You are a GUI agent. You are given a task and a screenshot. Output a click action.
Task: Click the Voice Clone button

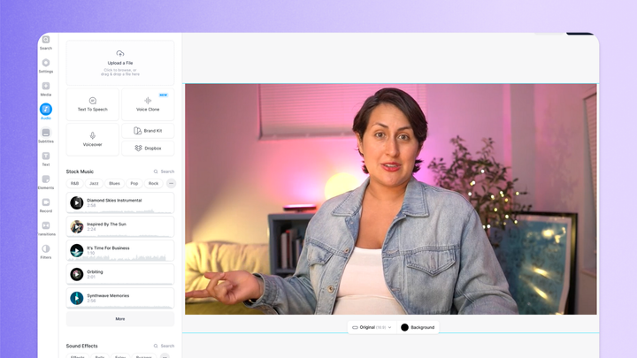click(148, 104)
